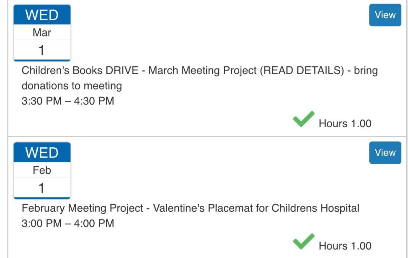Click View button for Children's Books DRIVE event
This screenshot has width=408, height=258.
click(385, 15)
